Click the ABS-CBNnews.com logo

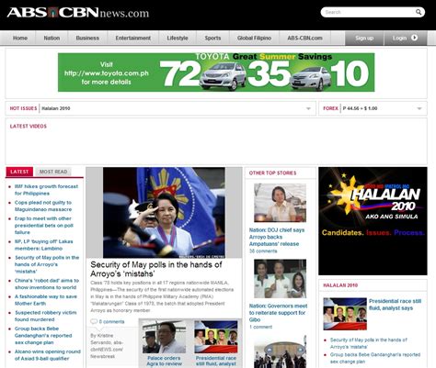tap(78, 13)
